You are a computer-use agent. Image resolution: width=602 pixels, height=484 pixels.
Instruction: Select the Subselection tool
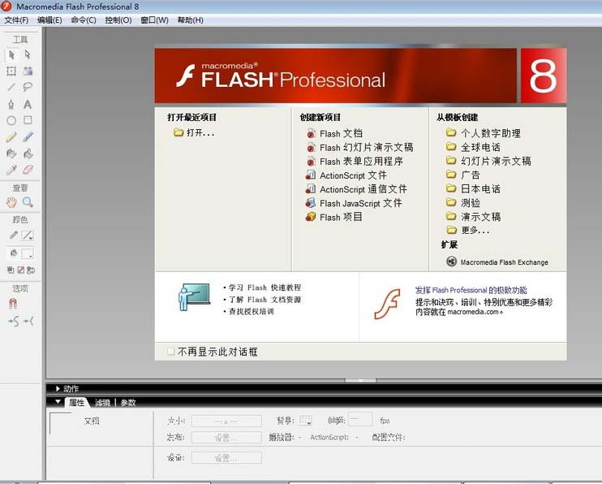tap(28, 54)
